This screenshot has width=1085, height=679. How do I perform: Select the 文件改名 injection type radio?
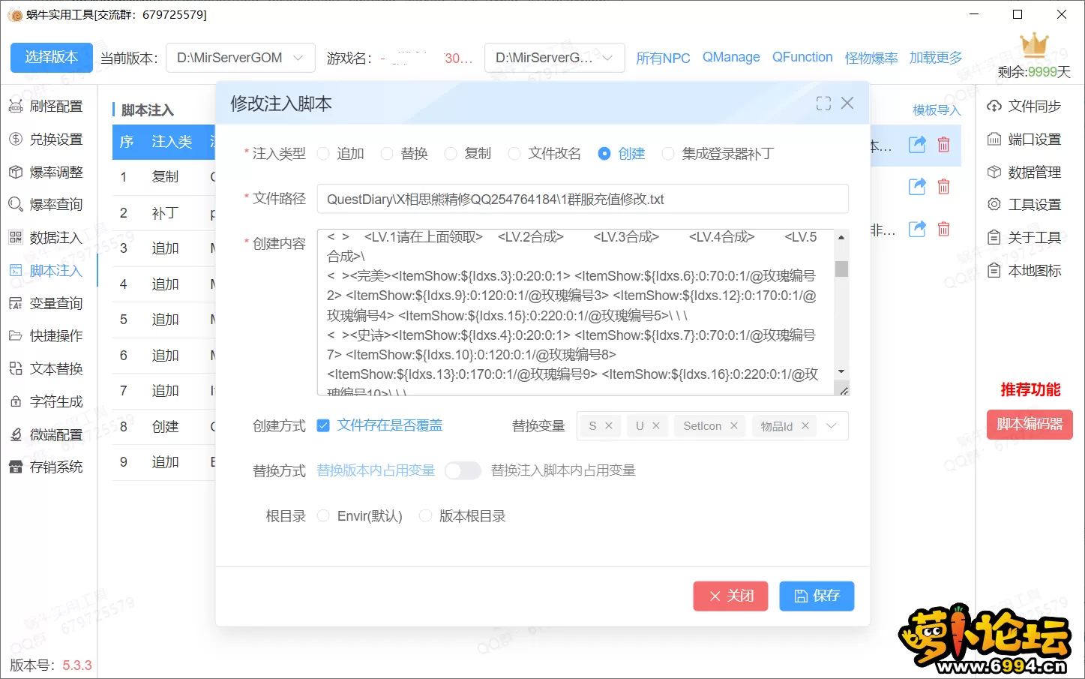(514, 154)
